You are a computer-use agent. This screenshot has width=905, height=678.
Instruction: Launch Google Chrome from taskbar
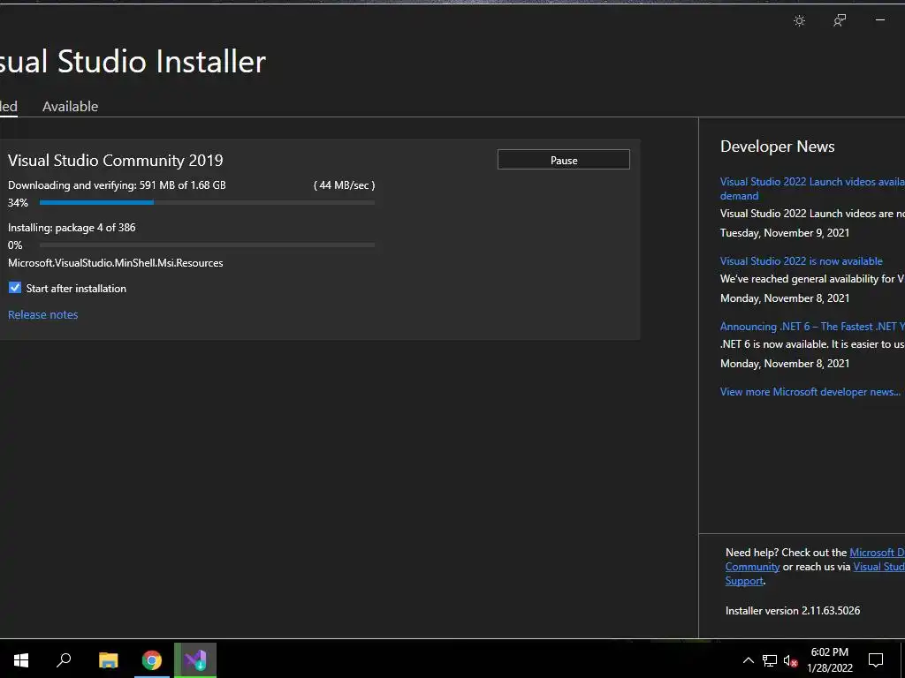click(152, 660)
